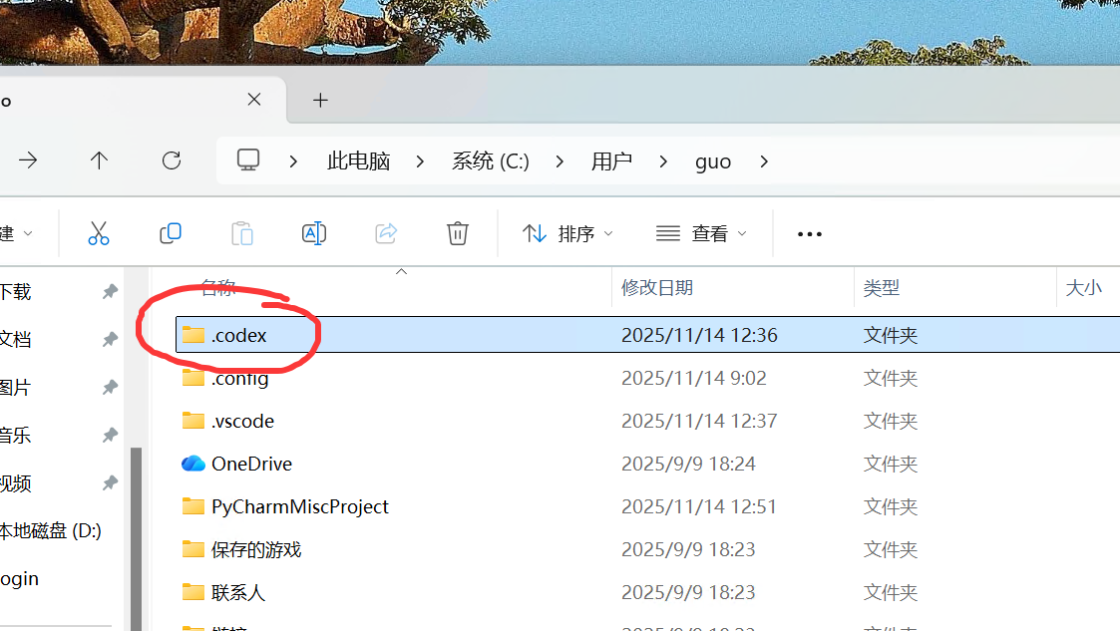
Task: Select the PyCharmMiscProject folder
Action: click(299, 506)
